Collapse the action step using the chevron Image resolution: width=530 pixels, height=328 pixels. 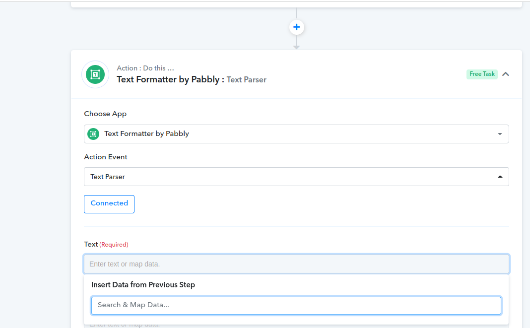(x=506, y=74)
